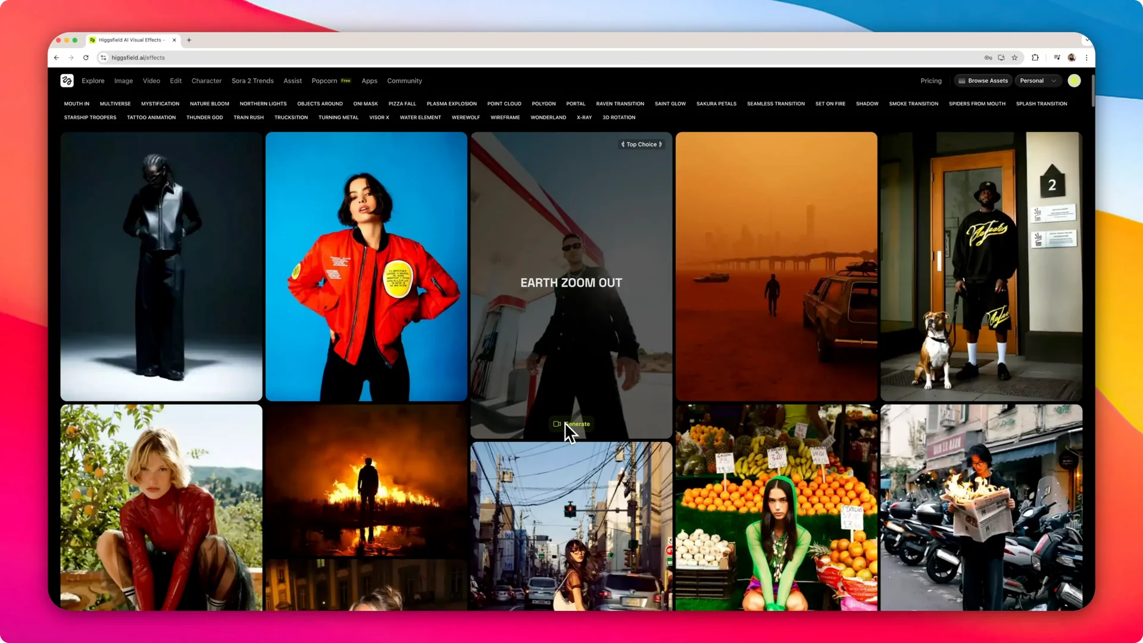Viewport: 1143px width, 643px height.
Task: Select the Character menu item
Action: [x=207, y=80]
